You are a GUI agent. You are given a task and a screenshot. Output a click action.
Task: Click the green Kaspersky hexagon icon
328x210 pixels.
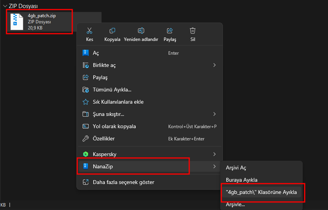(x=86, y=154)
